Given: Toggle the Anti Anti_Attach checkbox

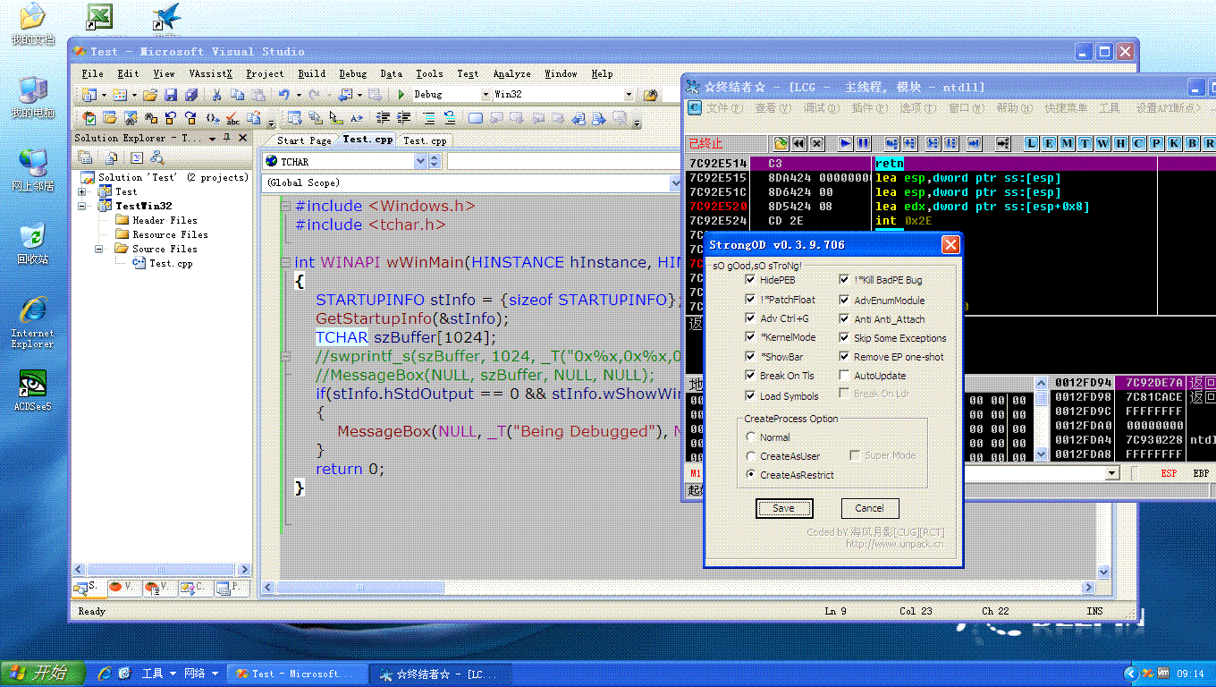Looking at the screenshot, I should pos(844,319).
